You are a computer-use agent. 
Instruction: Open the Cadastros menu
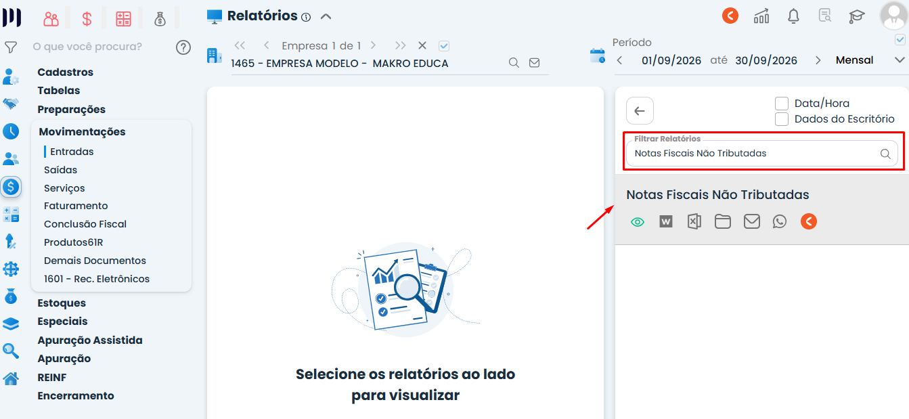pos(66,72)
